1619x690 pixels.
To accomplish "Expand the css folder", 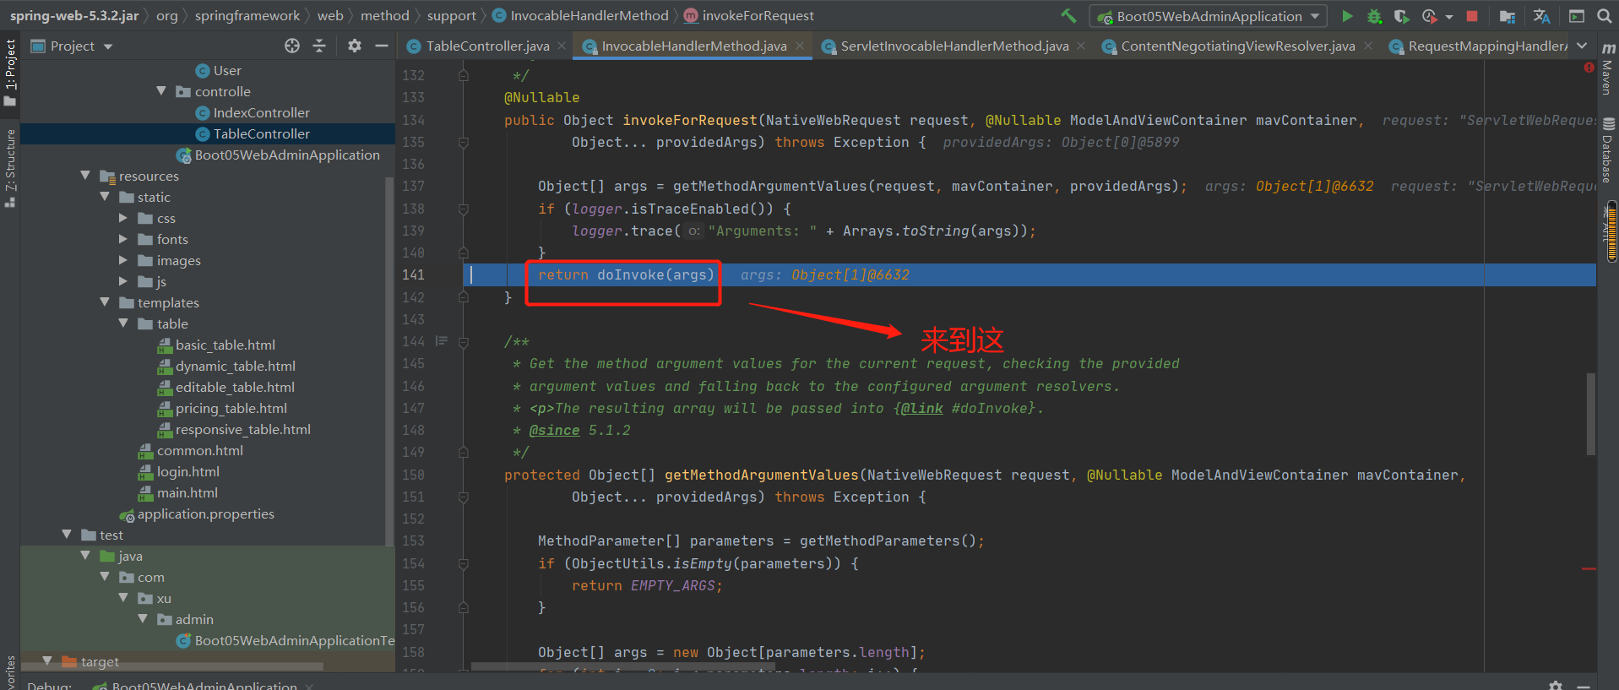I will (123, 218).
